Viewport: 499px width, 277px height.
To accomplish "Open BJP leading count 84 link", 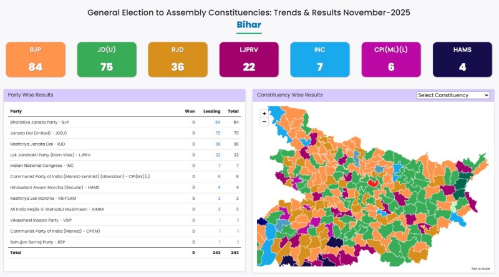I will tap(218, 123).
